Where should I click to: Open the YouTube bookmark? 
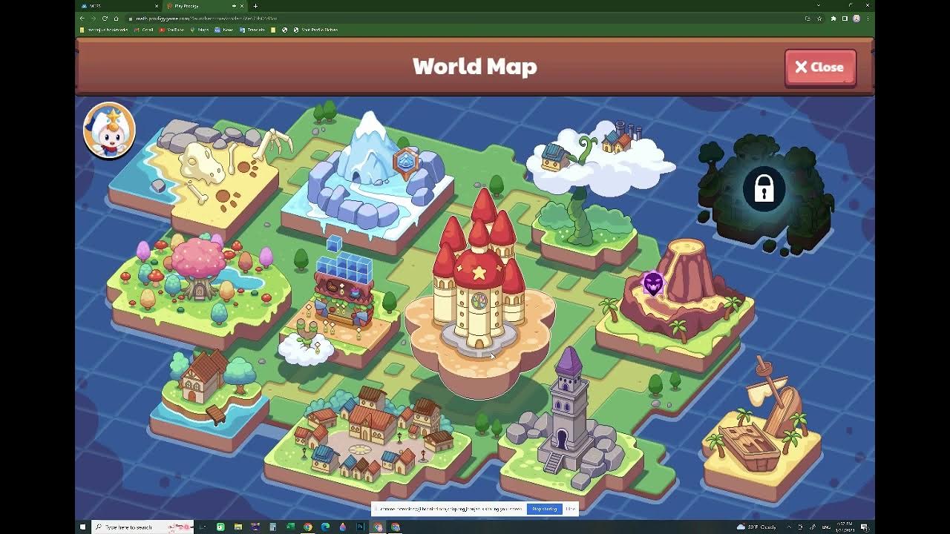[x=172, y=30]
